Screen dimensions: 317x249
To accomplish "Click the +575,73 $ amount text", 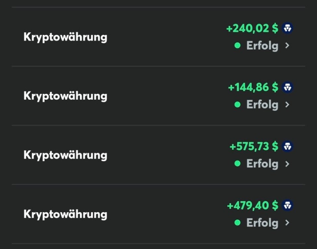I will click(254, 146).
